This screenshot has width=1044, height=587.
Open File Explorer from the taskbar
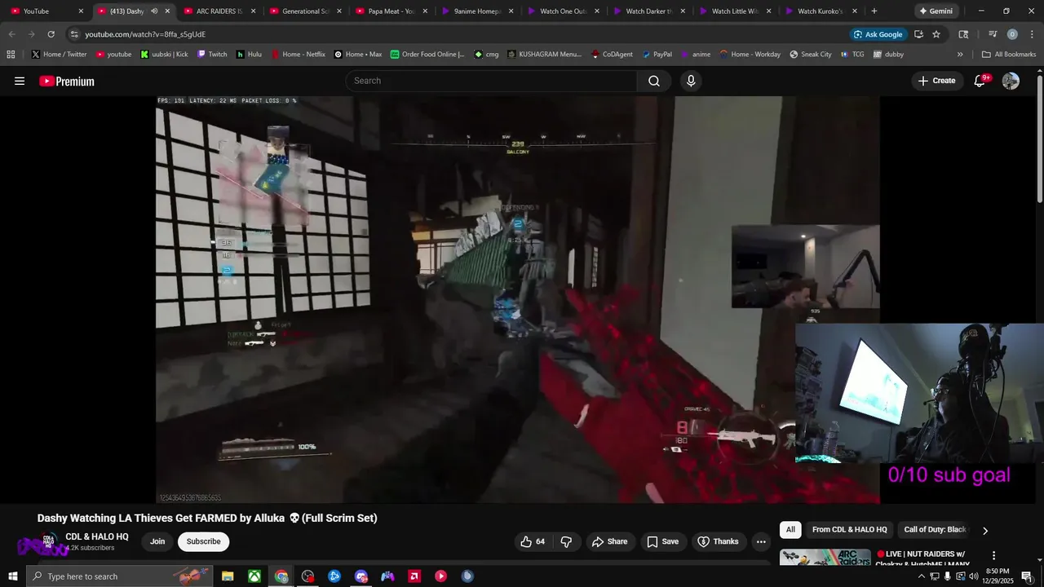click(x=228, y=576)
